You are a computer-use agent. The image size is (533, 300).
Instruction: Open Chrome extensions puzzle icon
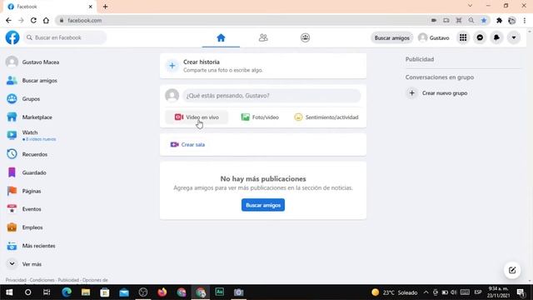[x=499, y=20]
